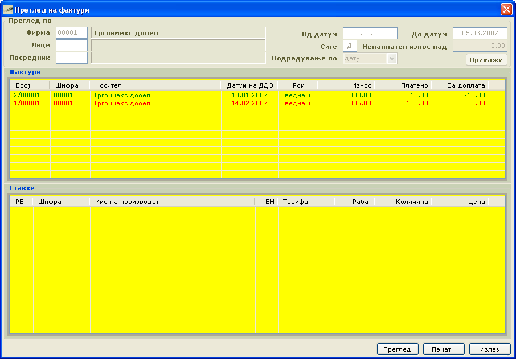The width and height of the screenshot is (516, 359).
Task: Click the Посредник code input field
Action: (72, 58)
